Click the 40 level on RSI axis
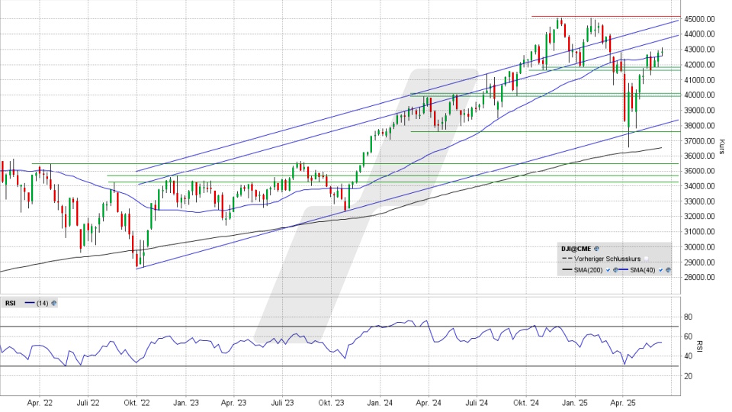 [x=688, y=356]
